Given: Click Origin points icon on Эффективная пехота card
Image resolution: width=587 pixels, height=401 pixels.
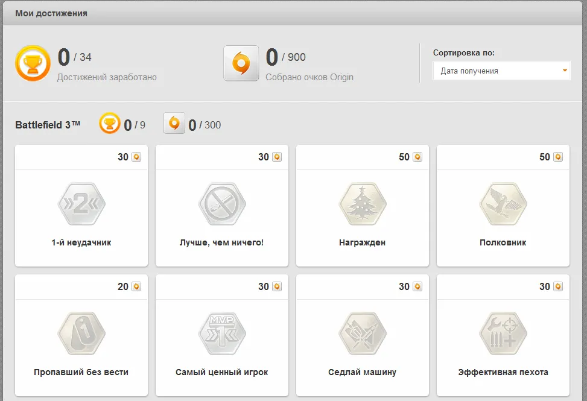Looking at the screenshot, I should 558,286.
